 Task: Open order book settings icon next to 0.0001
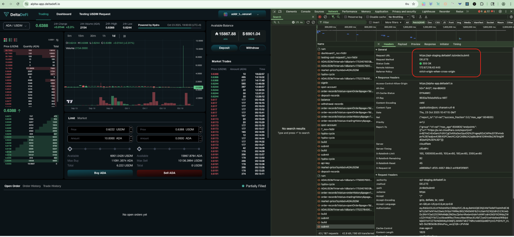click(x=57, y=40)
